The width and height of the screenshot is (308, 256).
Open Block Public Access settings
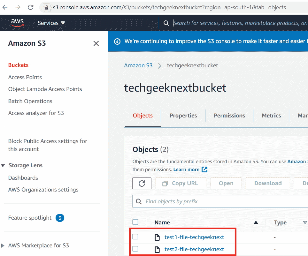(x=48, y=145)
